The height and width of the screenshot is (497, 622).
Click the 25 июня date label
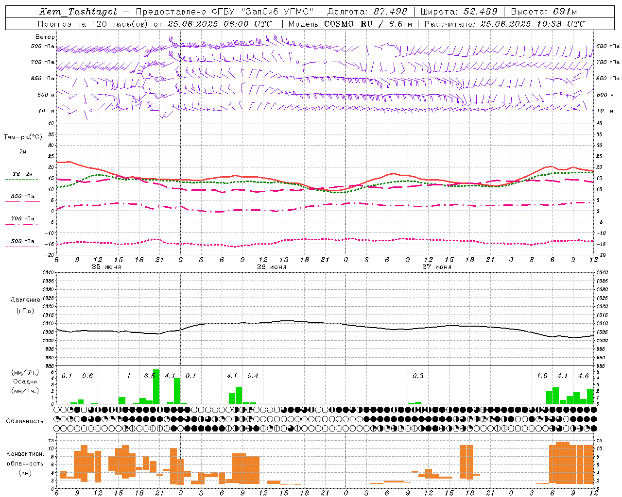106,267
